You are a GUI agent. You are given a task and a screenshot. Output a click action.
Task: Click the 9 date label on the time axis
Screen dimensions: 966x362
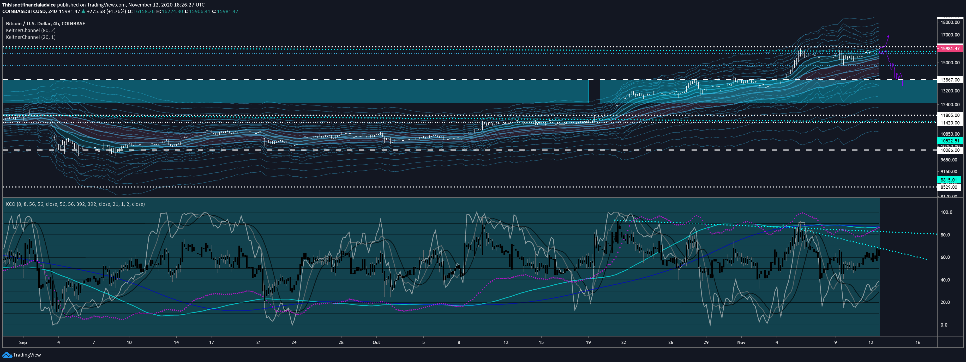click(x=836, y=342)
